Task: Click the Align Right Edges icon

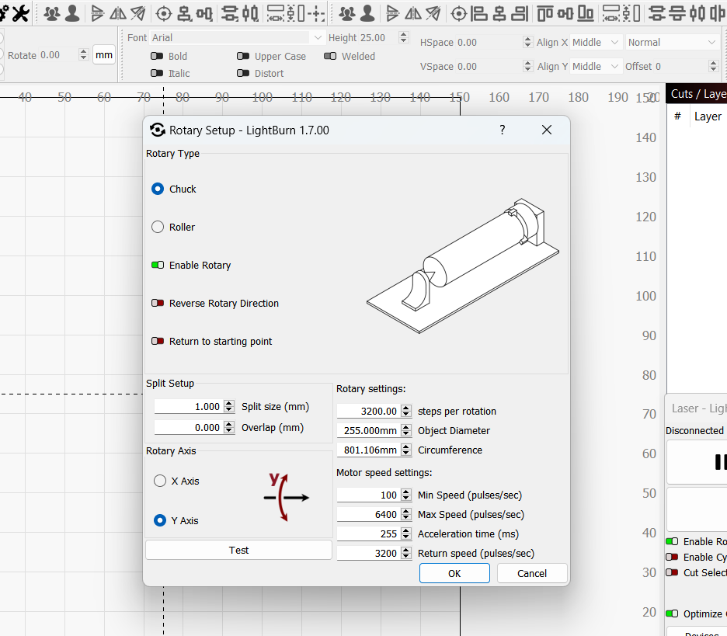Action: [520, 13]
